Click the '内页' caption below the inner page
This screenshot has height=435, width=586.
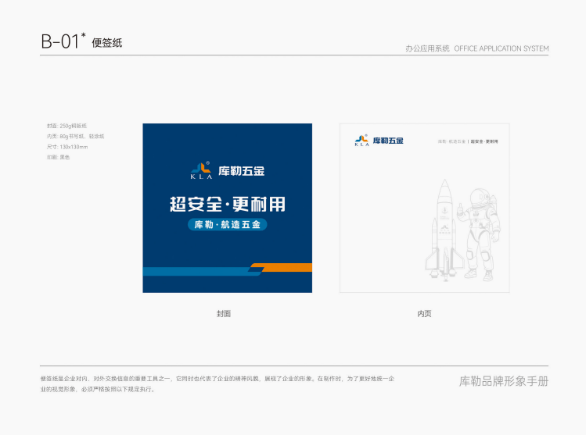[x=424, y=314]
